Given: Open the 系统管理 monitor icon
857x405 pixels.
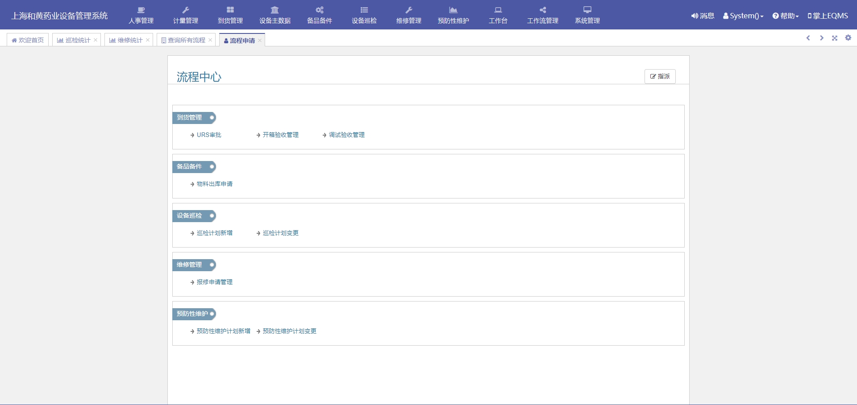Looking at the screenshot, I should pos(587,10).
